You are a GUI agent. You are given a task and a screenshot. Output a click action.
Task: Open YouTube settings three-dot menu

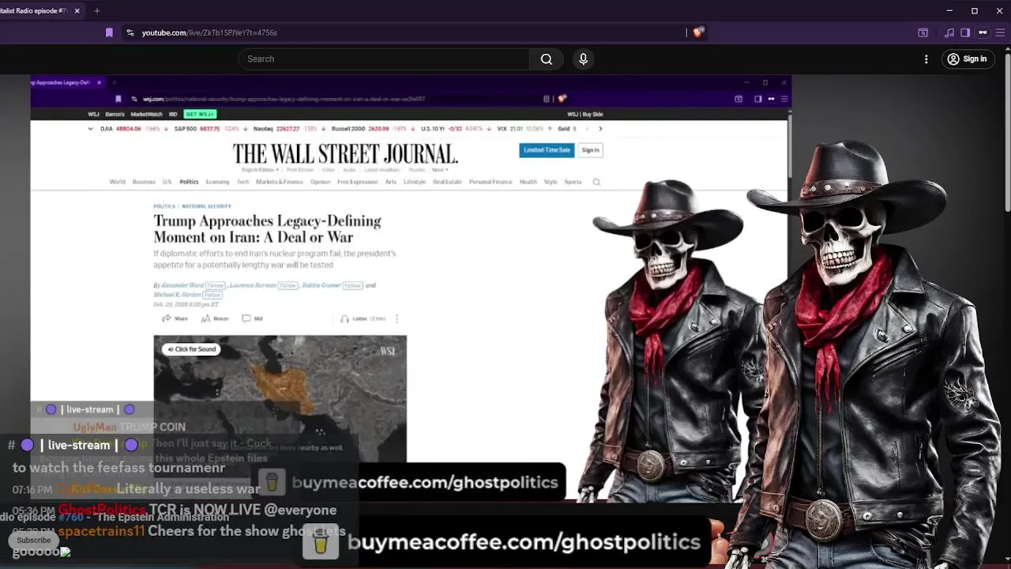pos(926,59)
